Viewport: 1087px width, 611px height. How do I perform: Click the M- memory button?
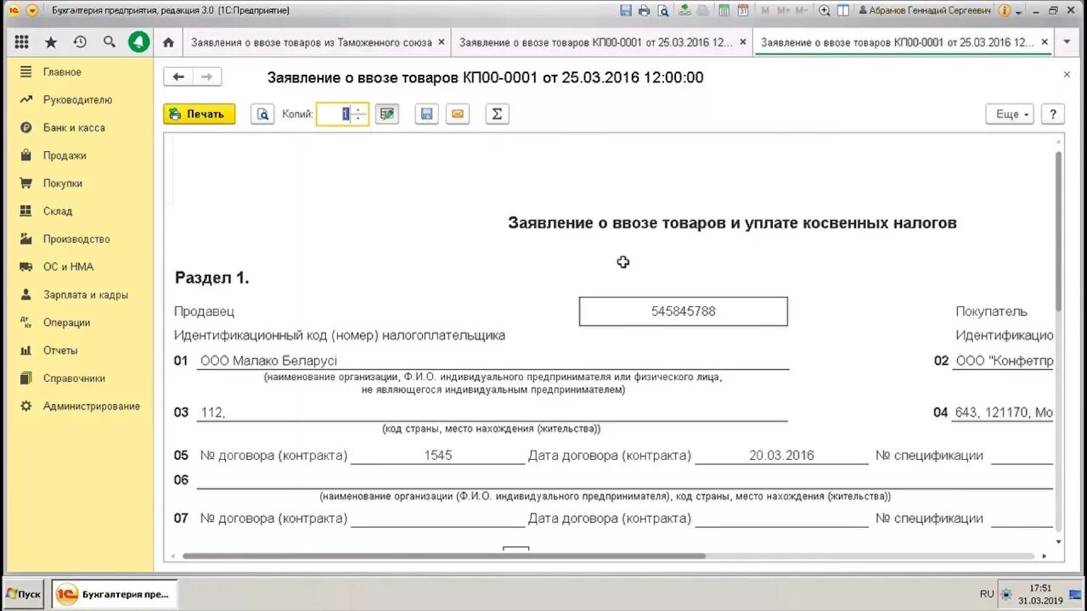pyautogui.click(x=802, y=10)
